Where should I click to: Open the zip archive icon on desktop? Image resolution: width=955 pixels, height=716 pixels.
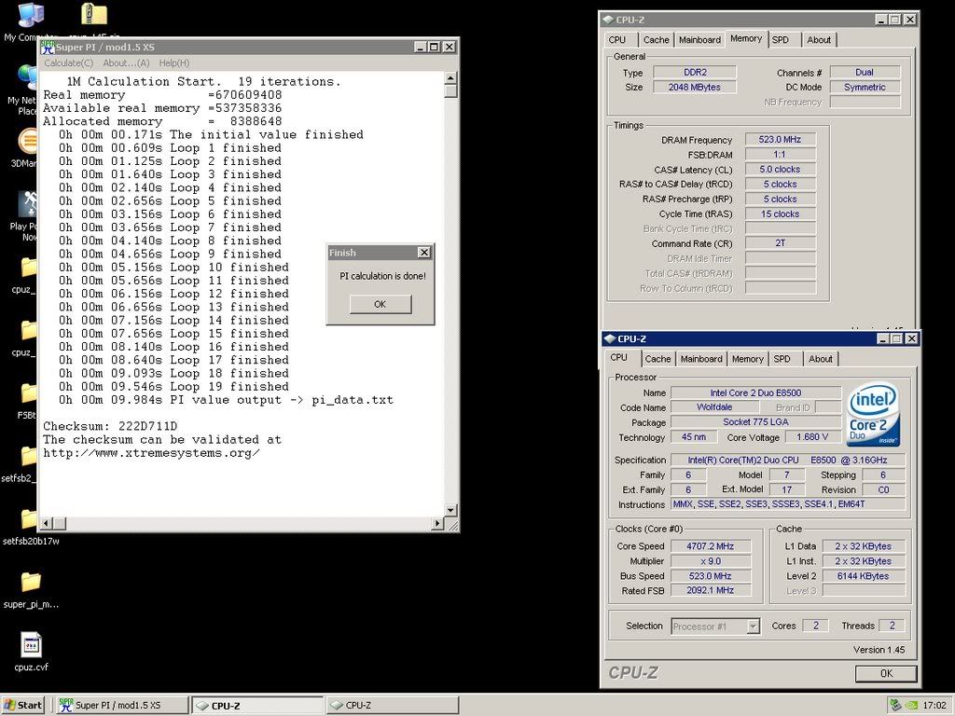[x=94, y=15]
